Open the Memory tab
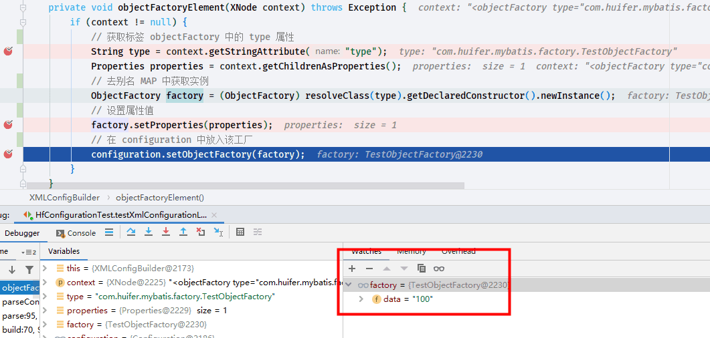 tap(412, 251)
